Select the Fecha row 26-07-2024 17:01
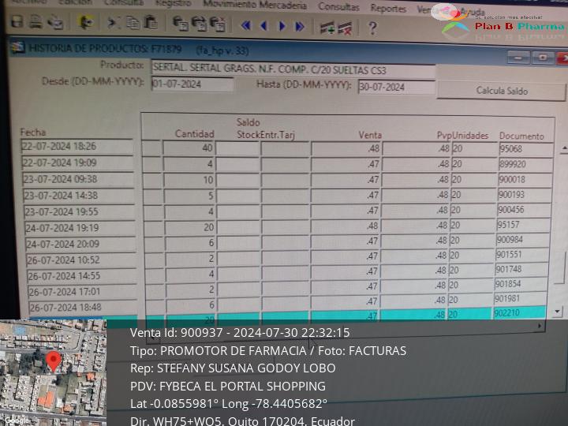This screenshot has height=426, width=568. click(x=83, y=292)
